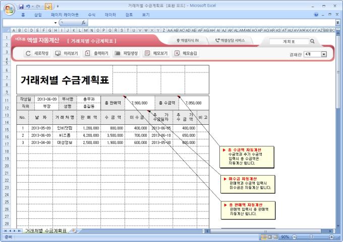Click the search magnifier icon
Screen dimensions: 343x242
(312, 41)
